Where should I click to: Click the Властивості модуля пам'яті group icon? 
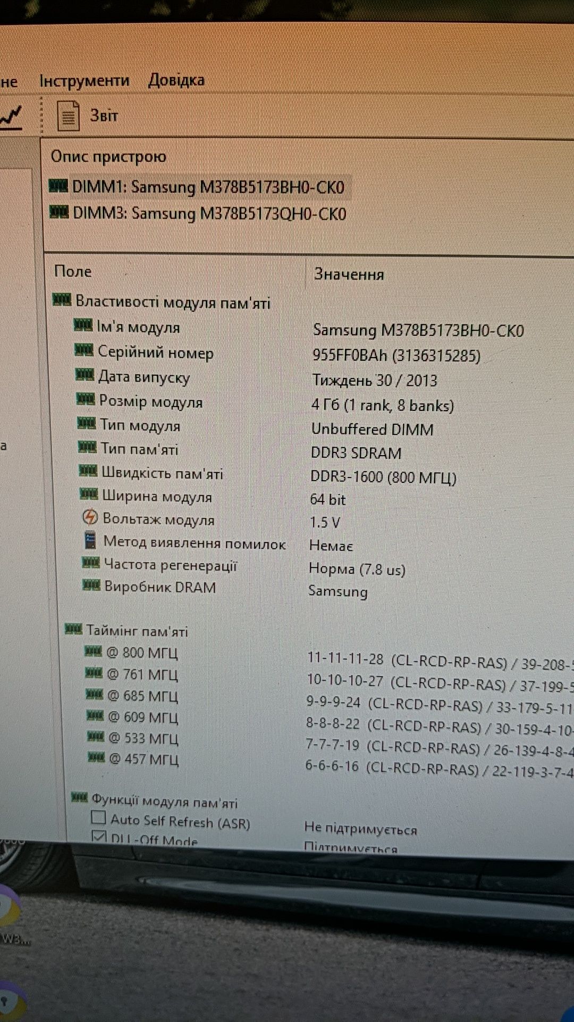pos(62,300)
